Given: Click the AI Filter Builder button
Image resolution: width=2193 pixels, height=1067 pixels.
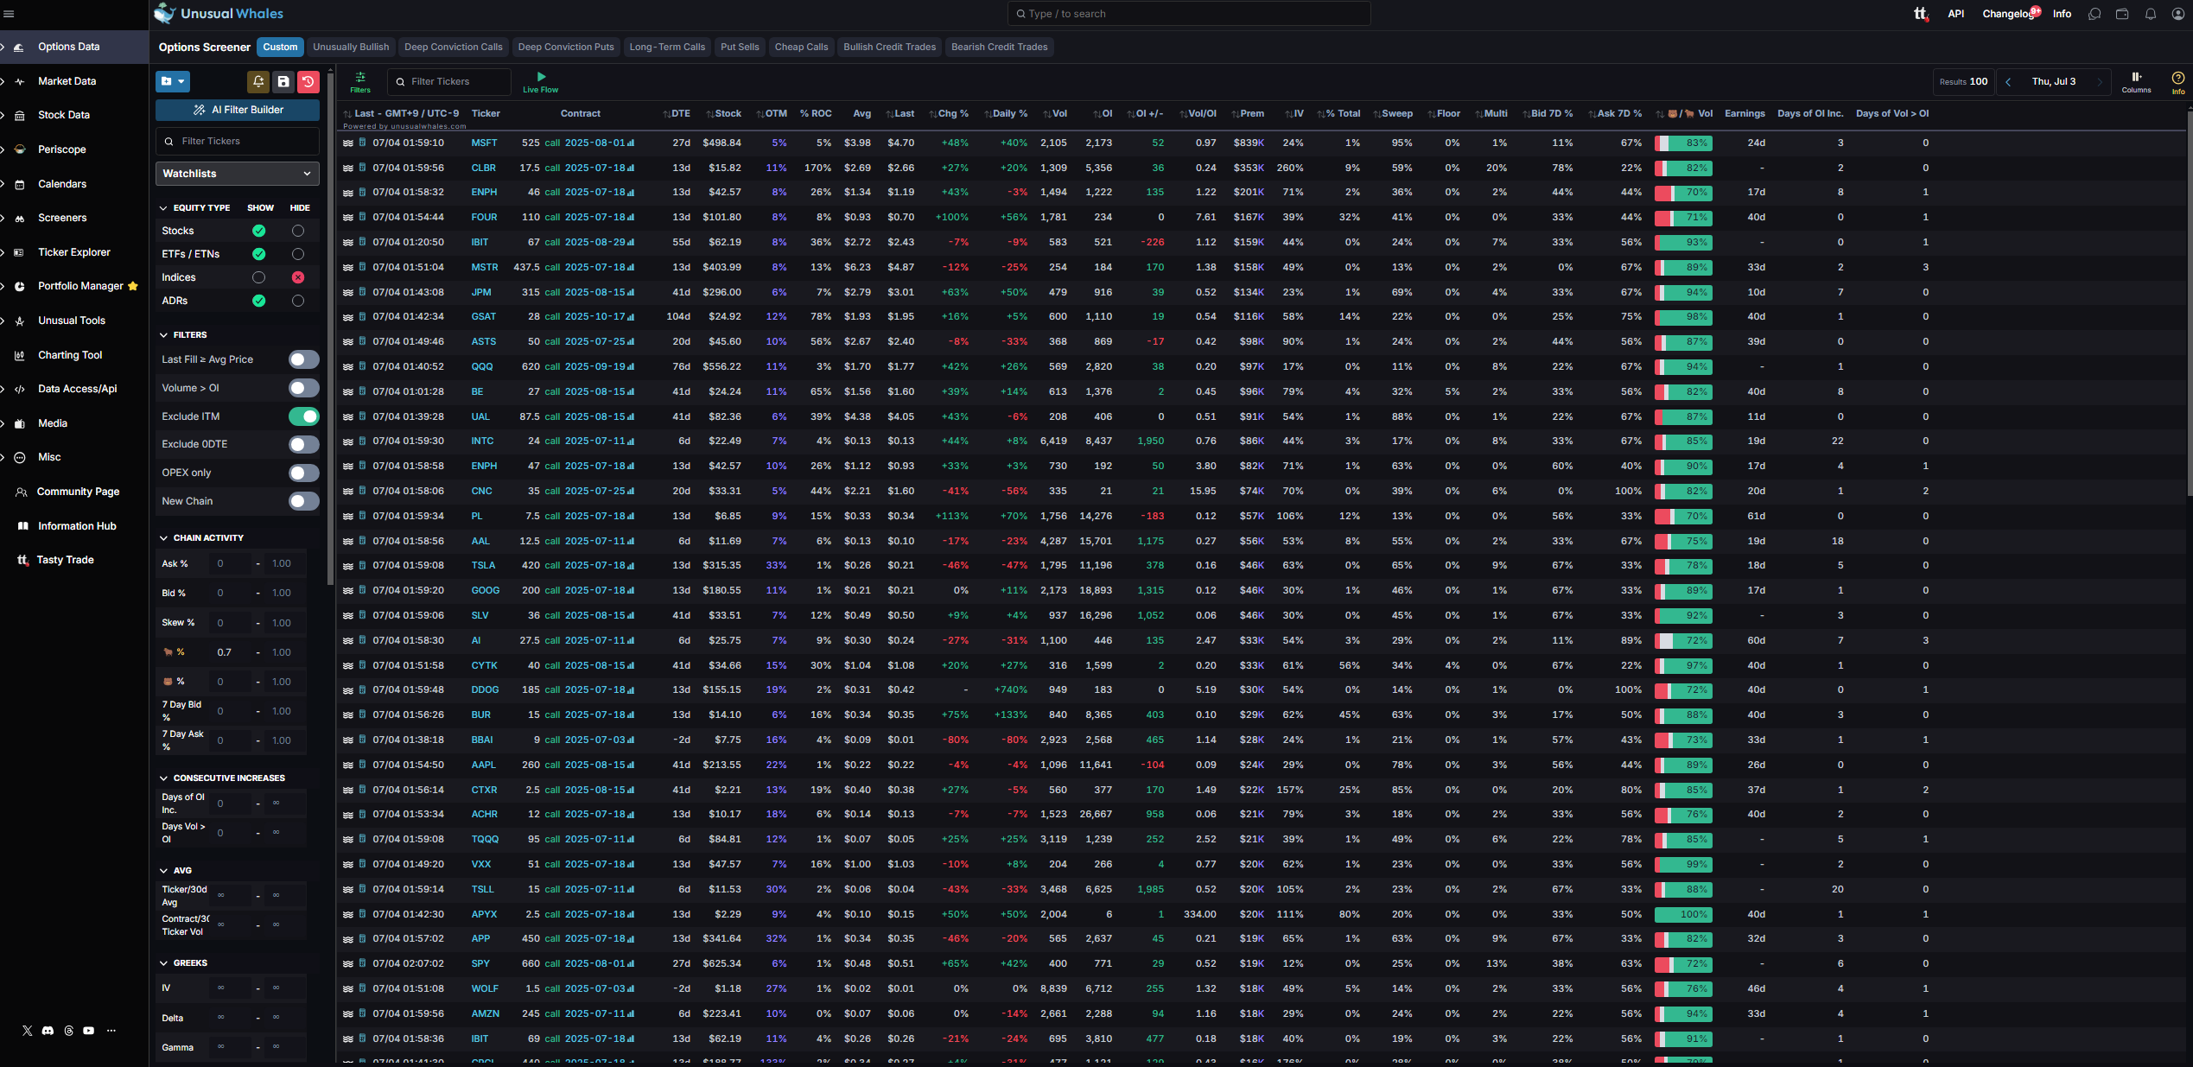Looking at the screenshot, I should coord(238,110).
